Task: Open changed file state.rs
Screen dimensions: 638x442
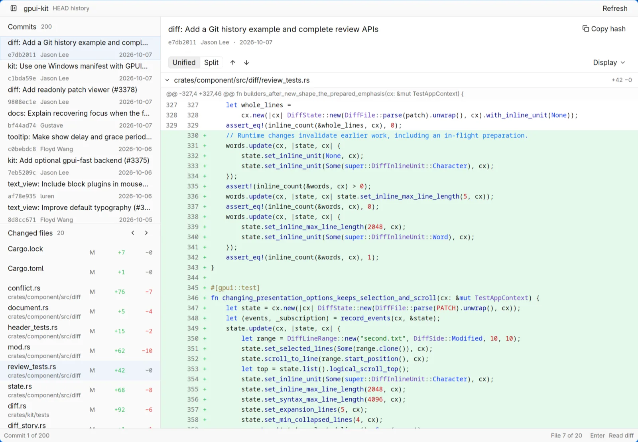Action: click(x=80, y=390)
